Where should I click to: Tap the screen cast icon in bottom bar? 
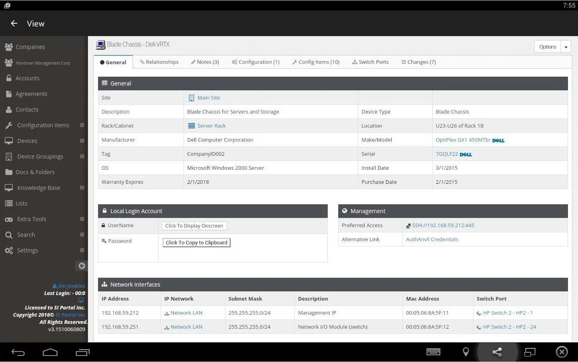(530, 352)
